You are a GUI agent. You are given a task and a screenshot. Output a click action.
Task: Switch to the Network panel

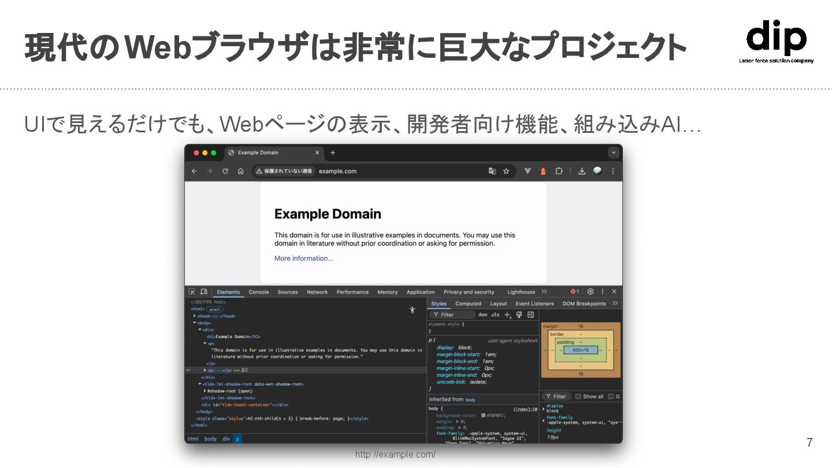click(317, 292)
